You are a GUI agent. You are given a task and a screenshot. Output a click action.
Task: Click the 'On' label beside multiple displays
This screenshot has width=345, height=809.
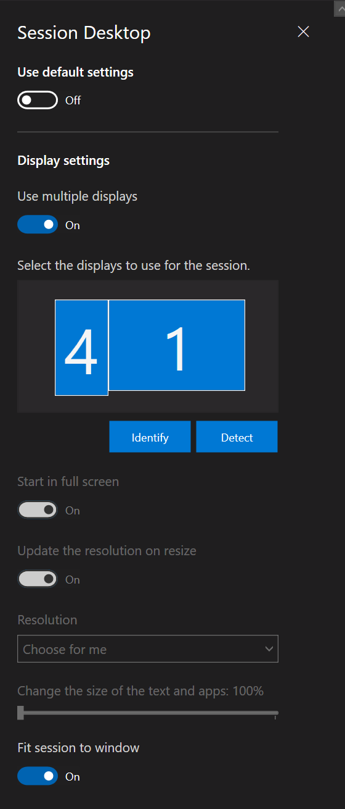click(73, 225)
